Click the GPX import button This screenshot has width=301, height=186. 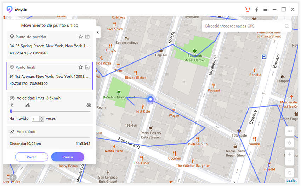(x=289, y=131)
